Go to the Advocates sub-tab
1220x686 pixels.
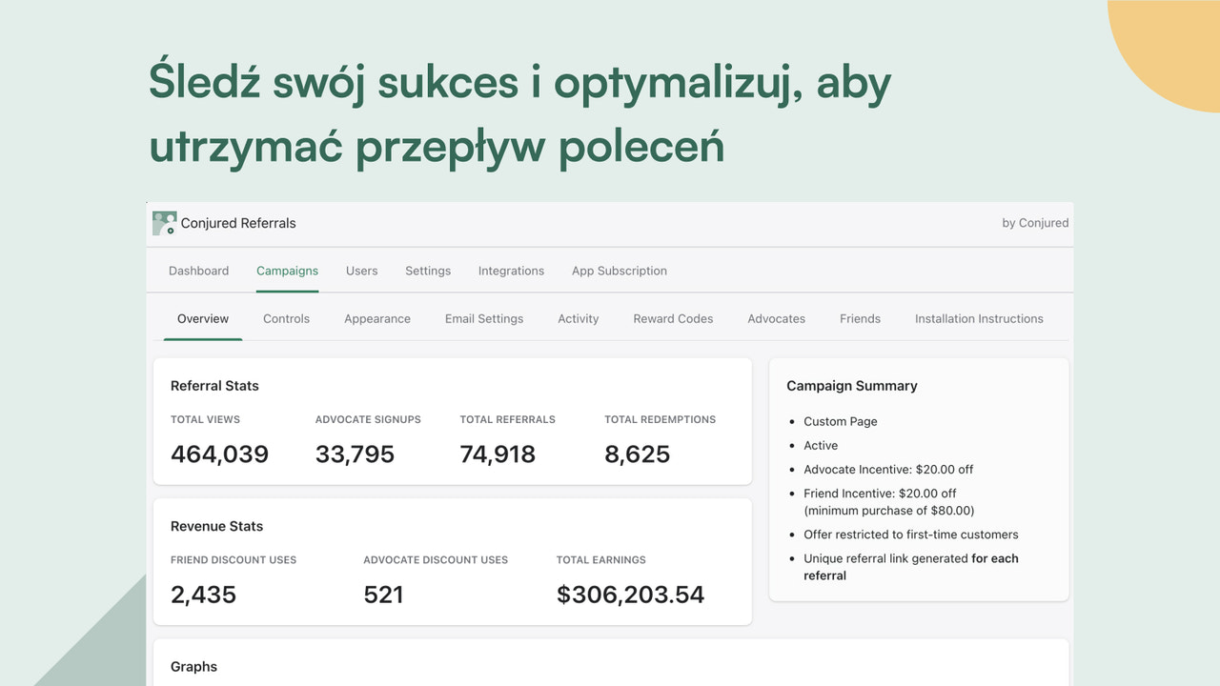coord(776,318)
